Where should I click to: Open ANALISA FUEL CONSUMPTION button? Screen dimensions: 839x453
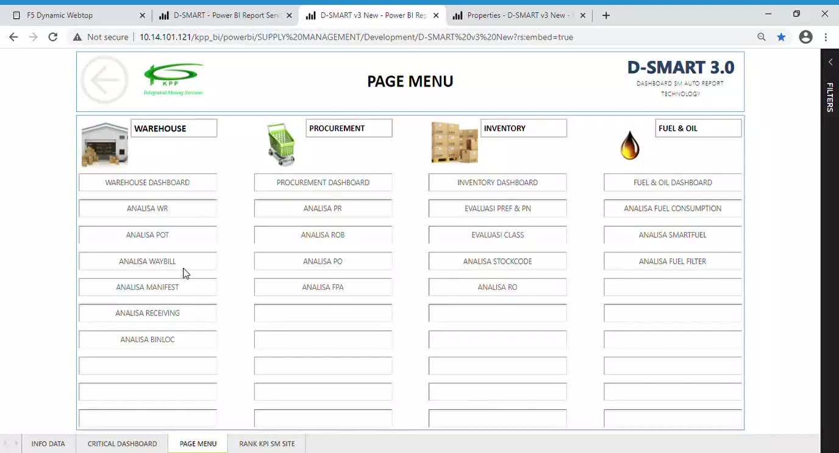pyautogui.click(x=673, y=208)
